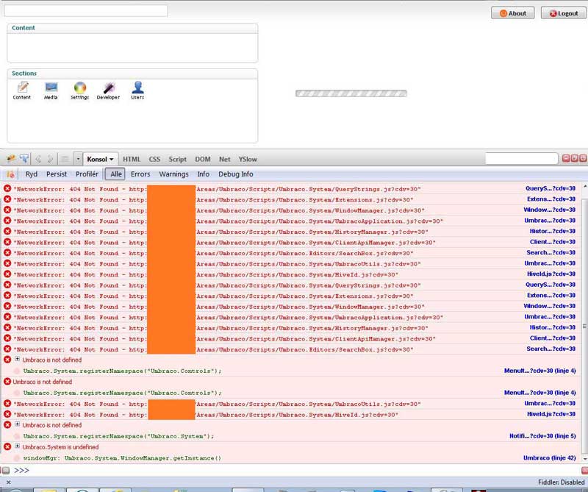Click the 'Umbraco.System is undefined' message
Viewport: 588px width, 492px height.
[x=60, y=447]
